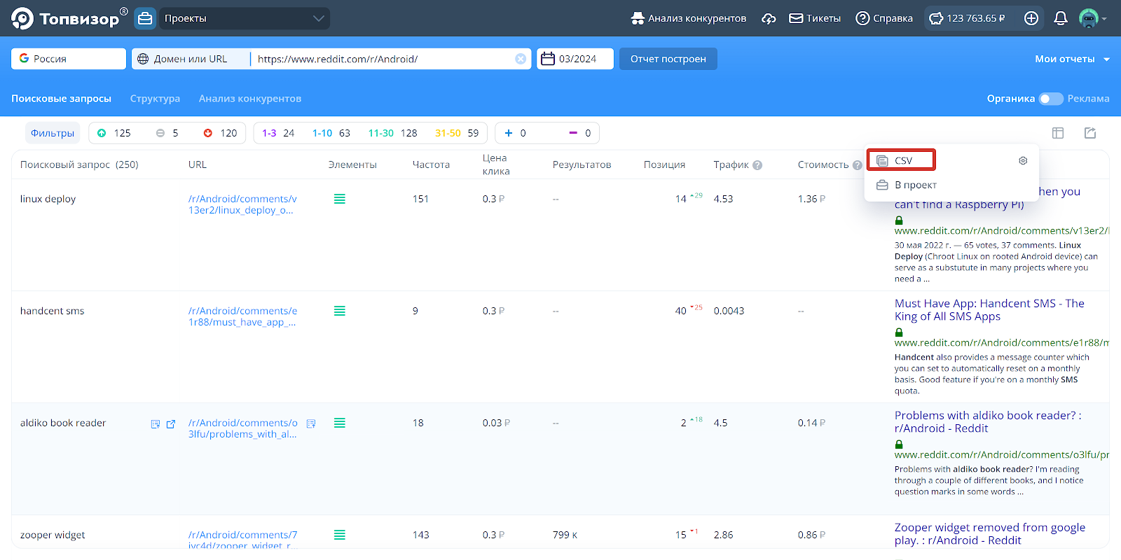Filter by improved positions count 125

tap(114, 133)
